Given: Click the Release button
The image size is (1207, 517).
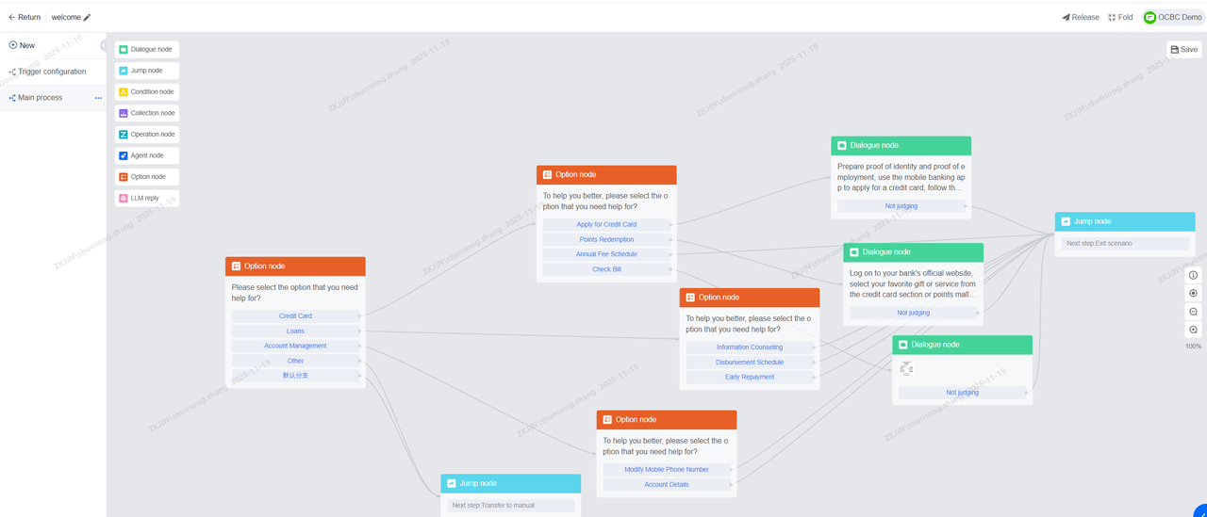Looking at the screenshot, I should tap(1080, 17).
